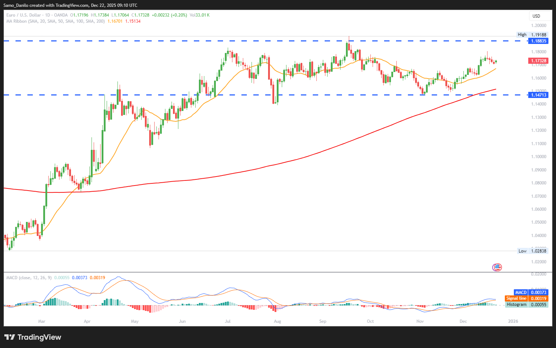Click the 1.14713 support price label
The width and height of the screenshot is (556, 348).
pos(538,95)
